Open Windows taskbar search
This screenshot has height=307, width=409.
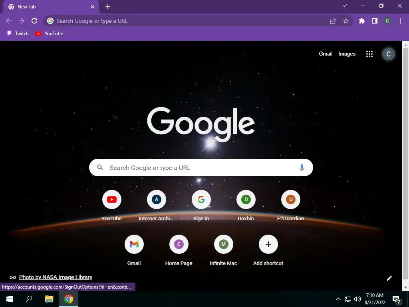point(29,299)
